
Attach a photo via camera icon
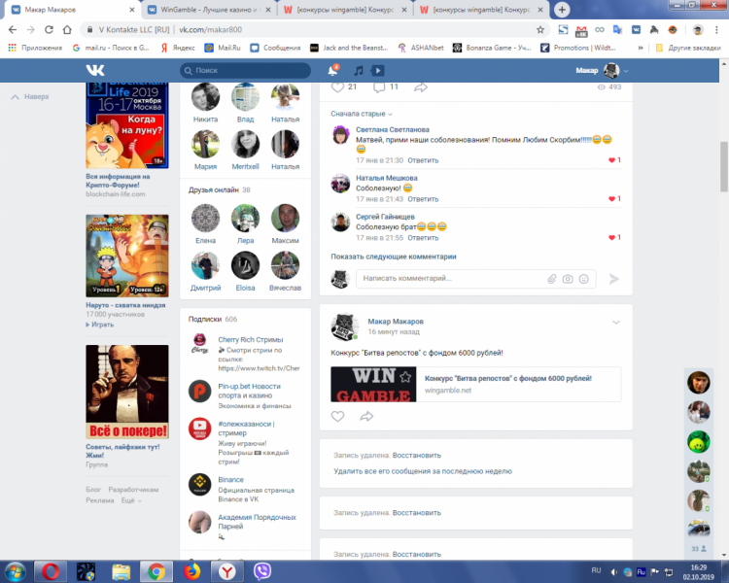point(568,279)
